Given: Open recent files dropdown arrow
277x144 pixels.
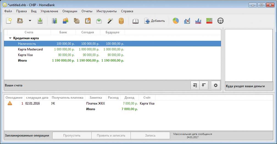Looking at the screenshot, I should click(30, 21).
